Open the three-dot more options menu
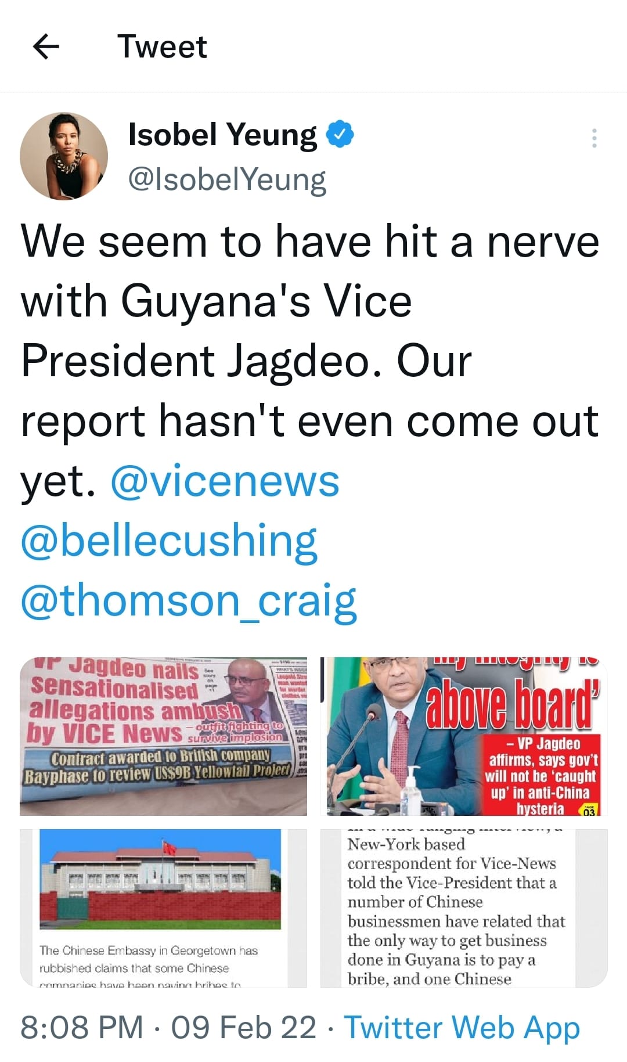This screenshot has width=627, height=1062. tap(594, 138)
